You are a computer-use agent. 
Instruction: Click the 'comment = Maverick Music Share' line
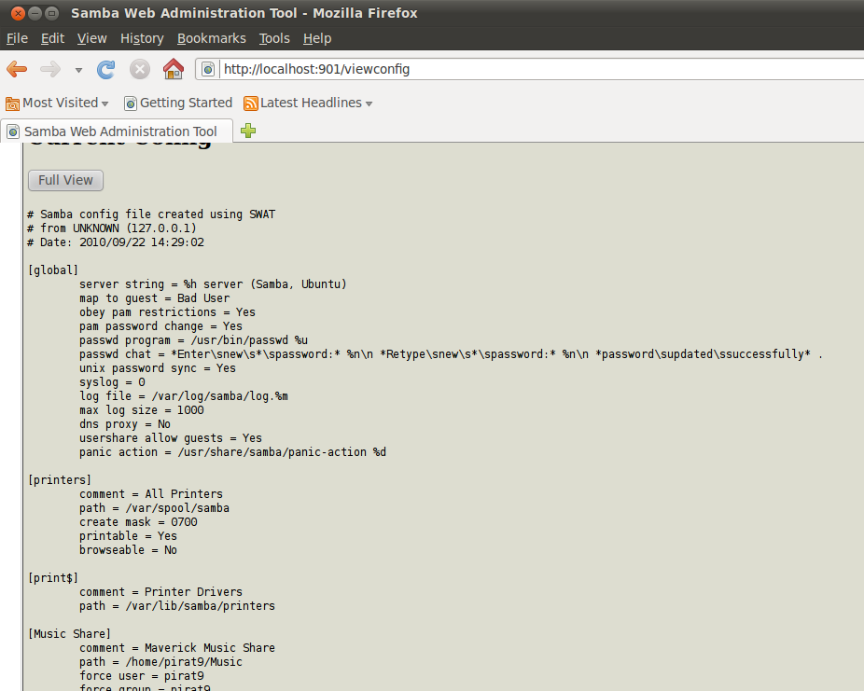point(177,647)
